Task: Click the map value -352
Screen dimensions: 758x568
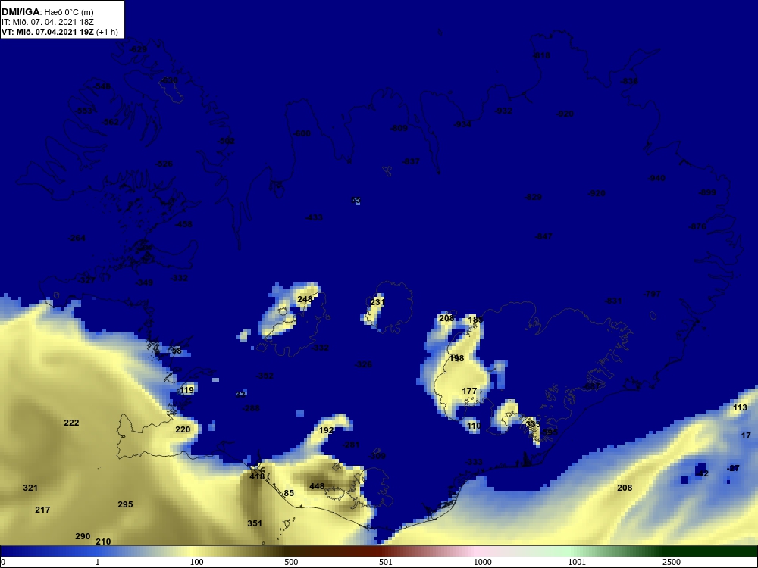Action: (x=265, y=376)
